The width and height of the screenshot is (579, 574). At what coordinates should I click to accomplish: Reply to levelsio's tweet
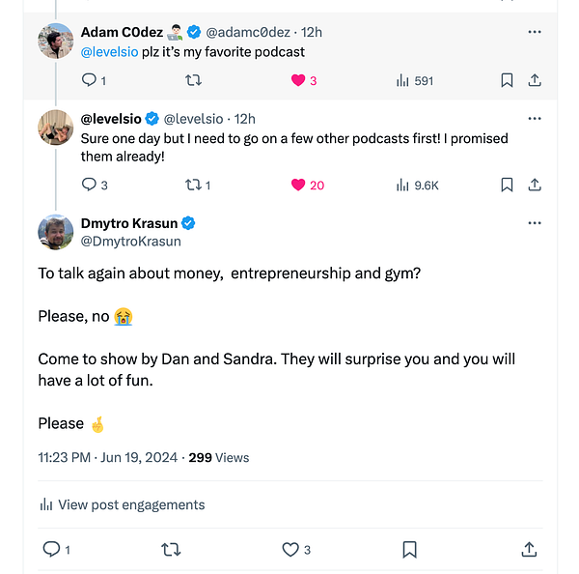tap(89, 185)
